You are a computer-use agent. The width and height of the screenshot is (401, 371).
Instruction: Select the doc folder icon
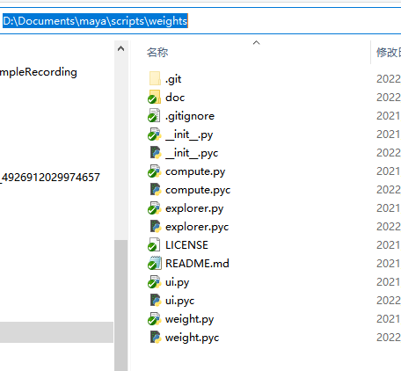[154, 98]
